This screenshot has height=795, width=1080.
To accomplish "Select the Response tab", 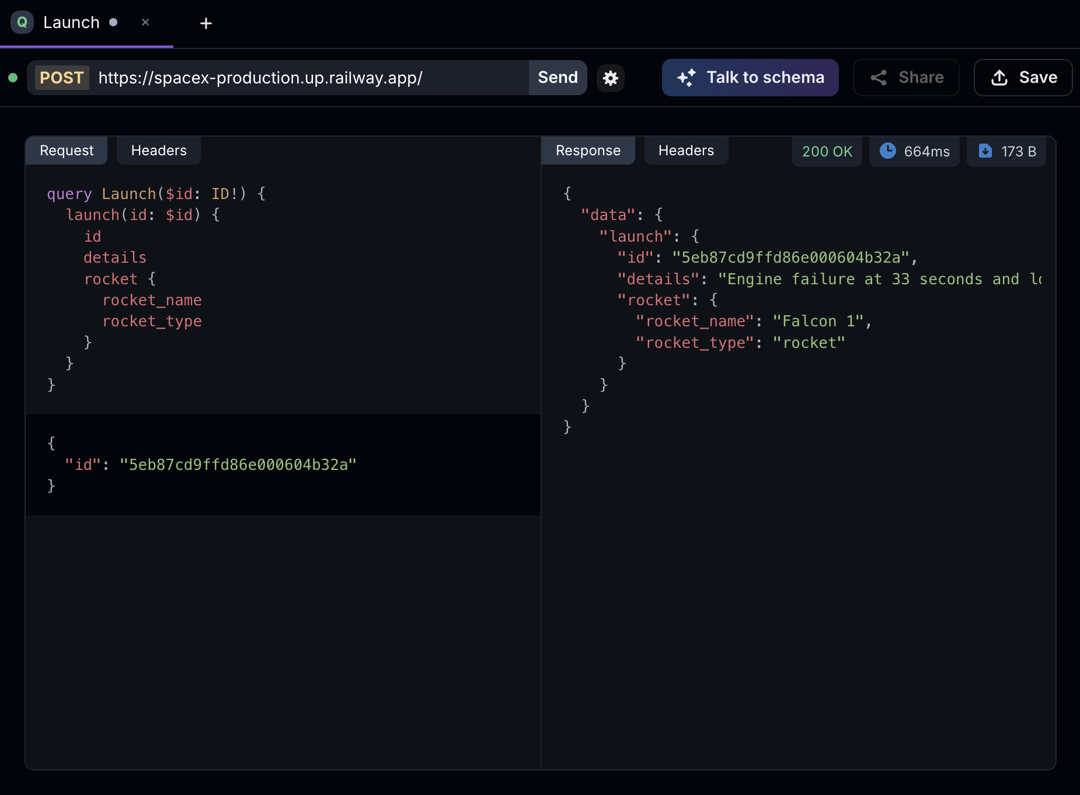I will coord(588,150).
